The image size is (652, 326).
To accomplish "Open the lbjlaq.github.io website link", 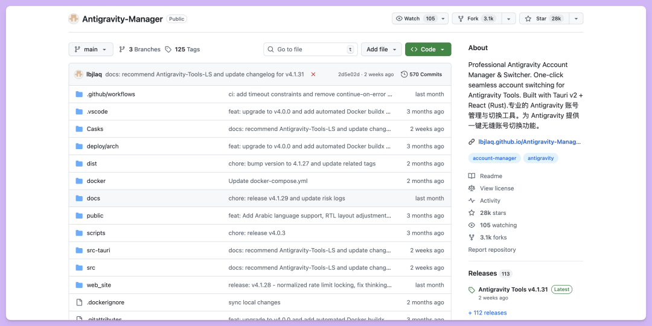I will pyautogui.click(x=529, y=142).
